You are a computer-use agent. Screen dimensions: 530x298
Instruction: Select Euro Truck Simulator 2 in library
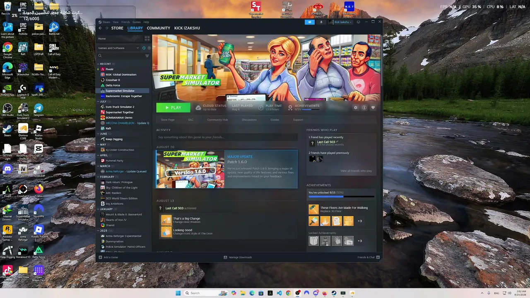pyautogui.click(x=120, y=107)
